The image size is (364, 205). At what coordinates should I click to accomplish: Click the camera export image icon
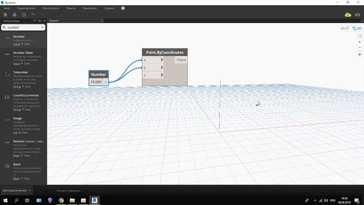358,15
